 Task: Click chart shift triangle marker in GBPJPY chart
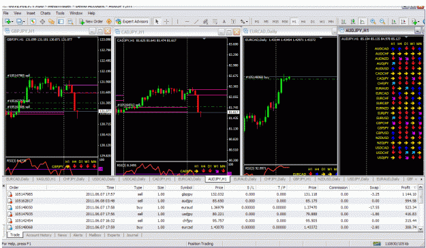(x=79, y=37)
